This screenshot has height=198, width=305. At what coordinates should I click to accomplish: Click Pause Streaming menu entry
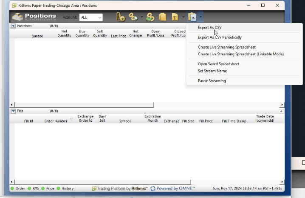pyautogui.click(x=212, y=81)
